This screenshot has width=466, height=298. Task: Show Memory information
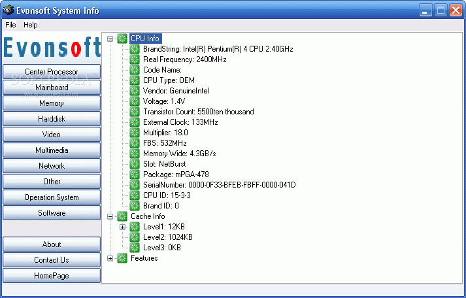(52, 103)
